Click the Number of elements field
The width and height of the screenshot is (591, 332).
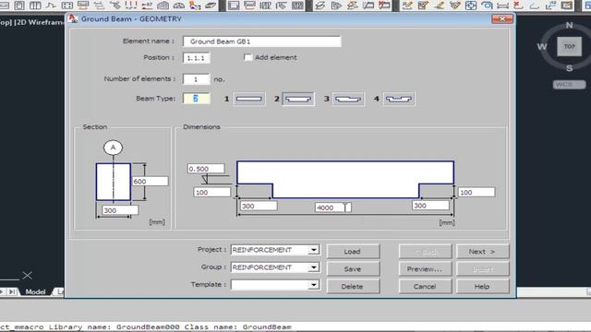click(x=197, y=79)
